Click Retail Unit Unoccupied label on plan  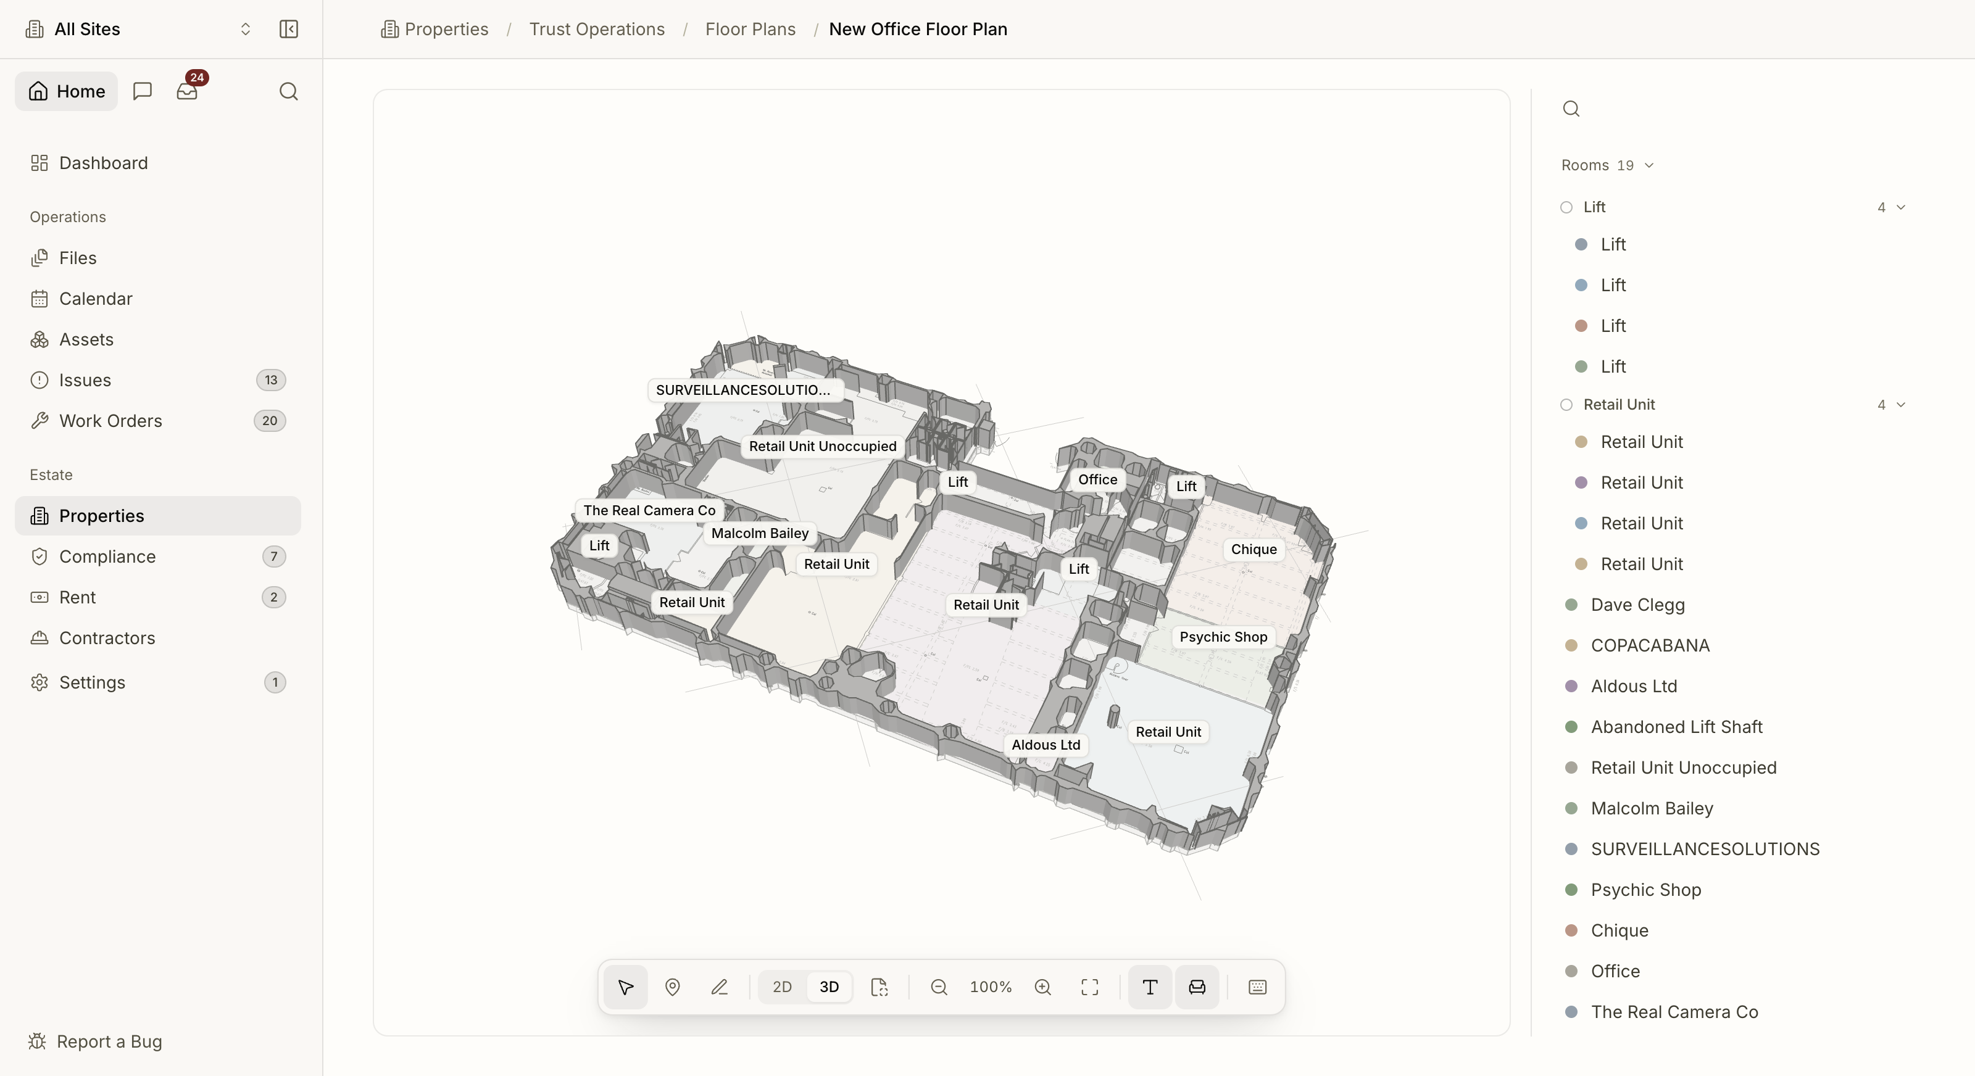tap(822, 447)
